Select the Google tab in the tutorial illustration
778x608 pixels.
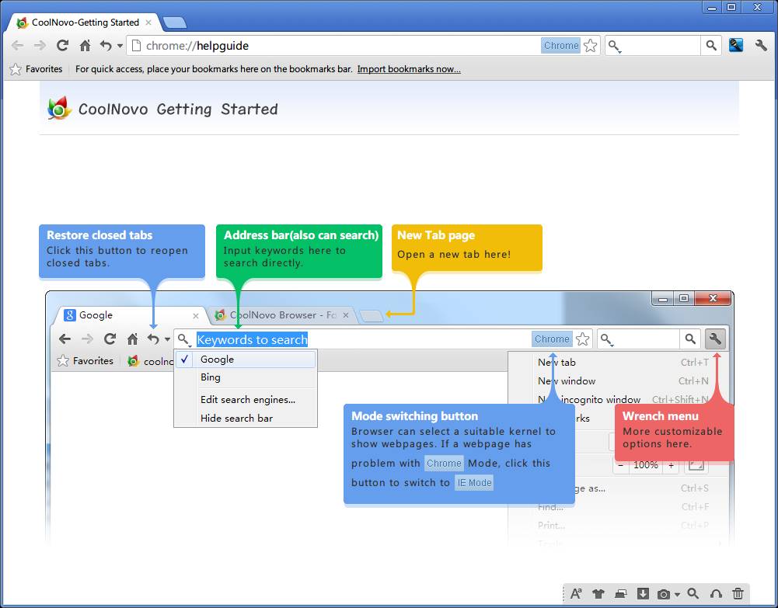click(131, 315)
